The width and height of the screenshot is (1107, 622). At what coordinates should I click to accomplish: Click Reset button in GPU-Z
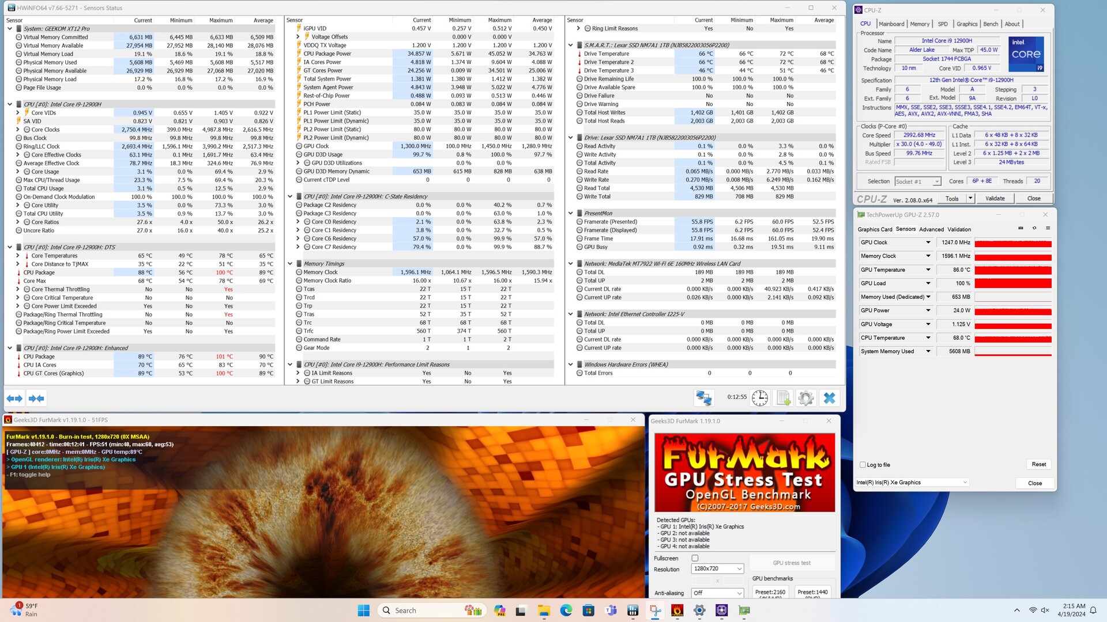coord(1038,464)
